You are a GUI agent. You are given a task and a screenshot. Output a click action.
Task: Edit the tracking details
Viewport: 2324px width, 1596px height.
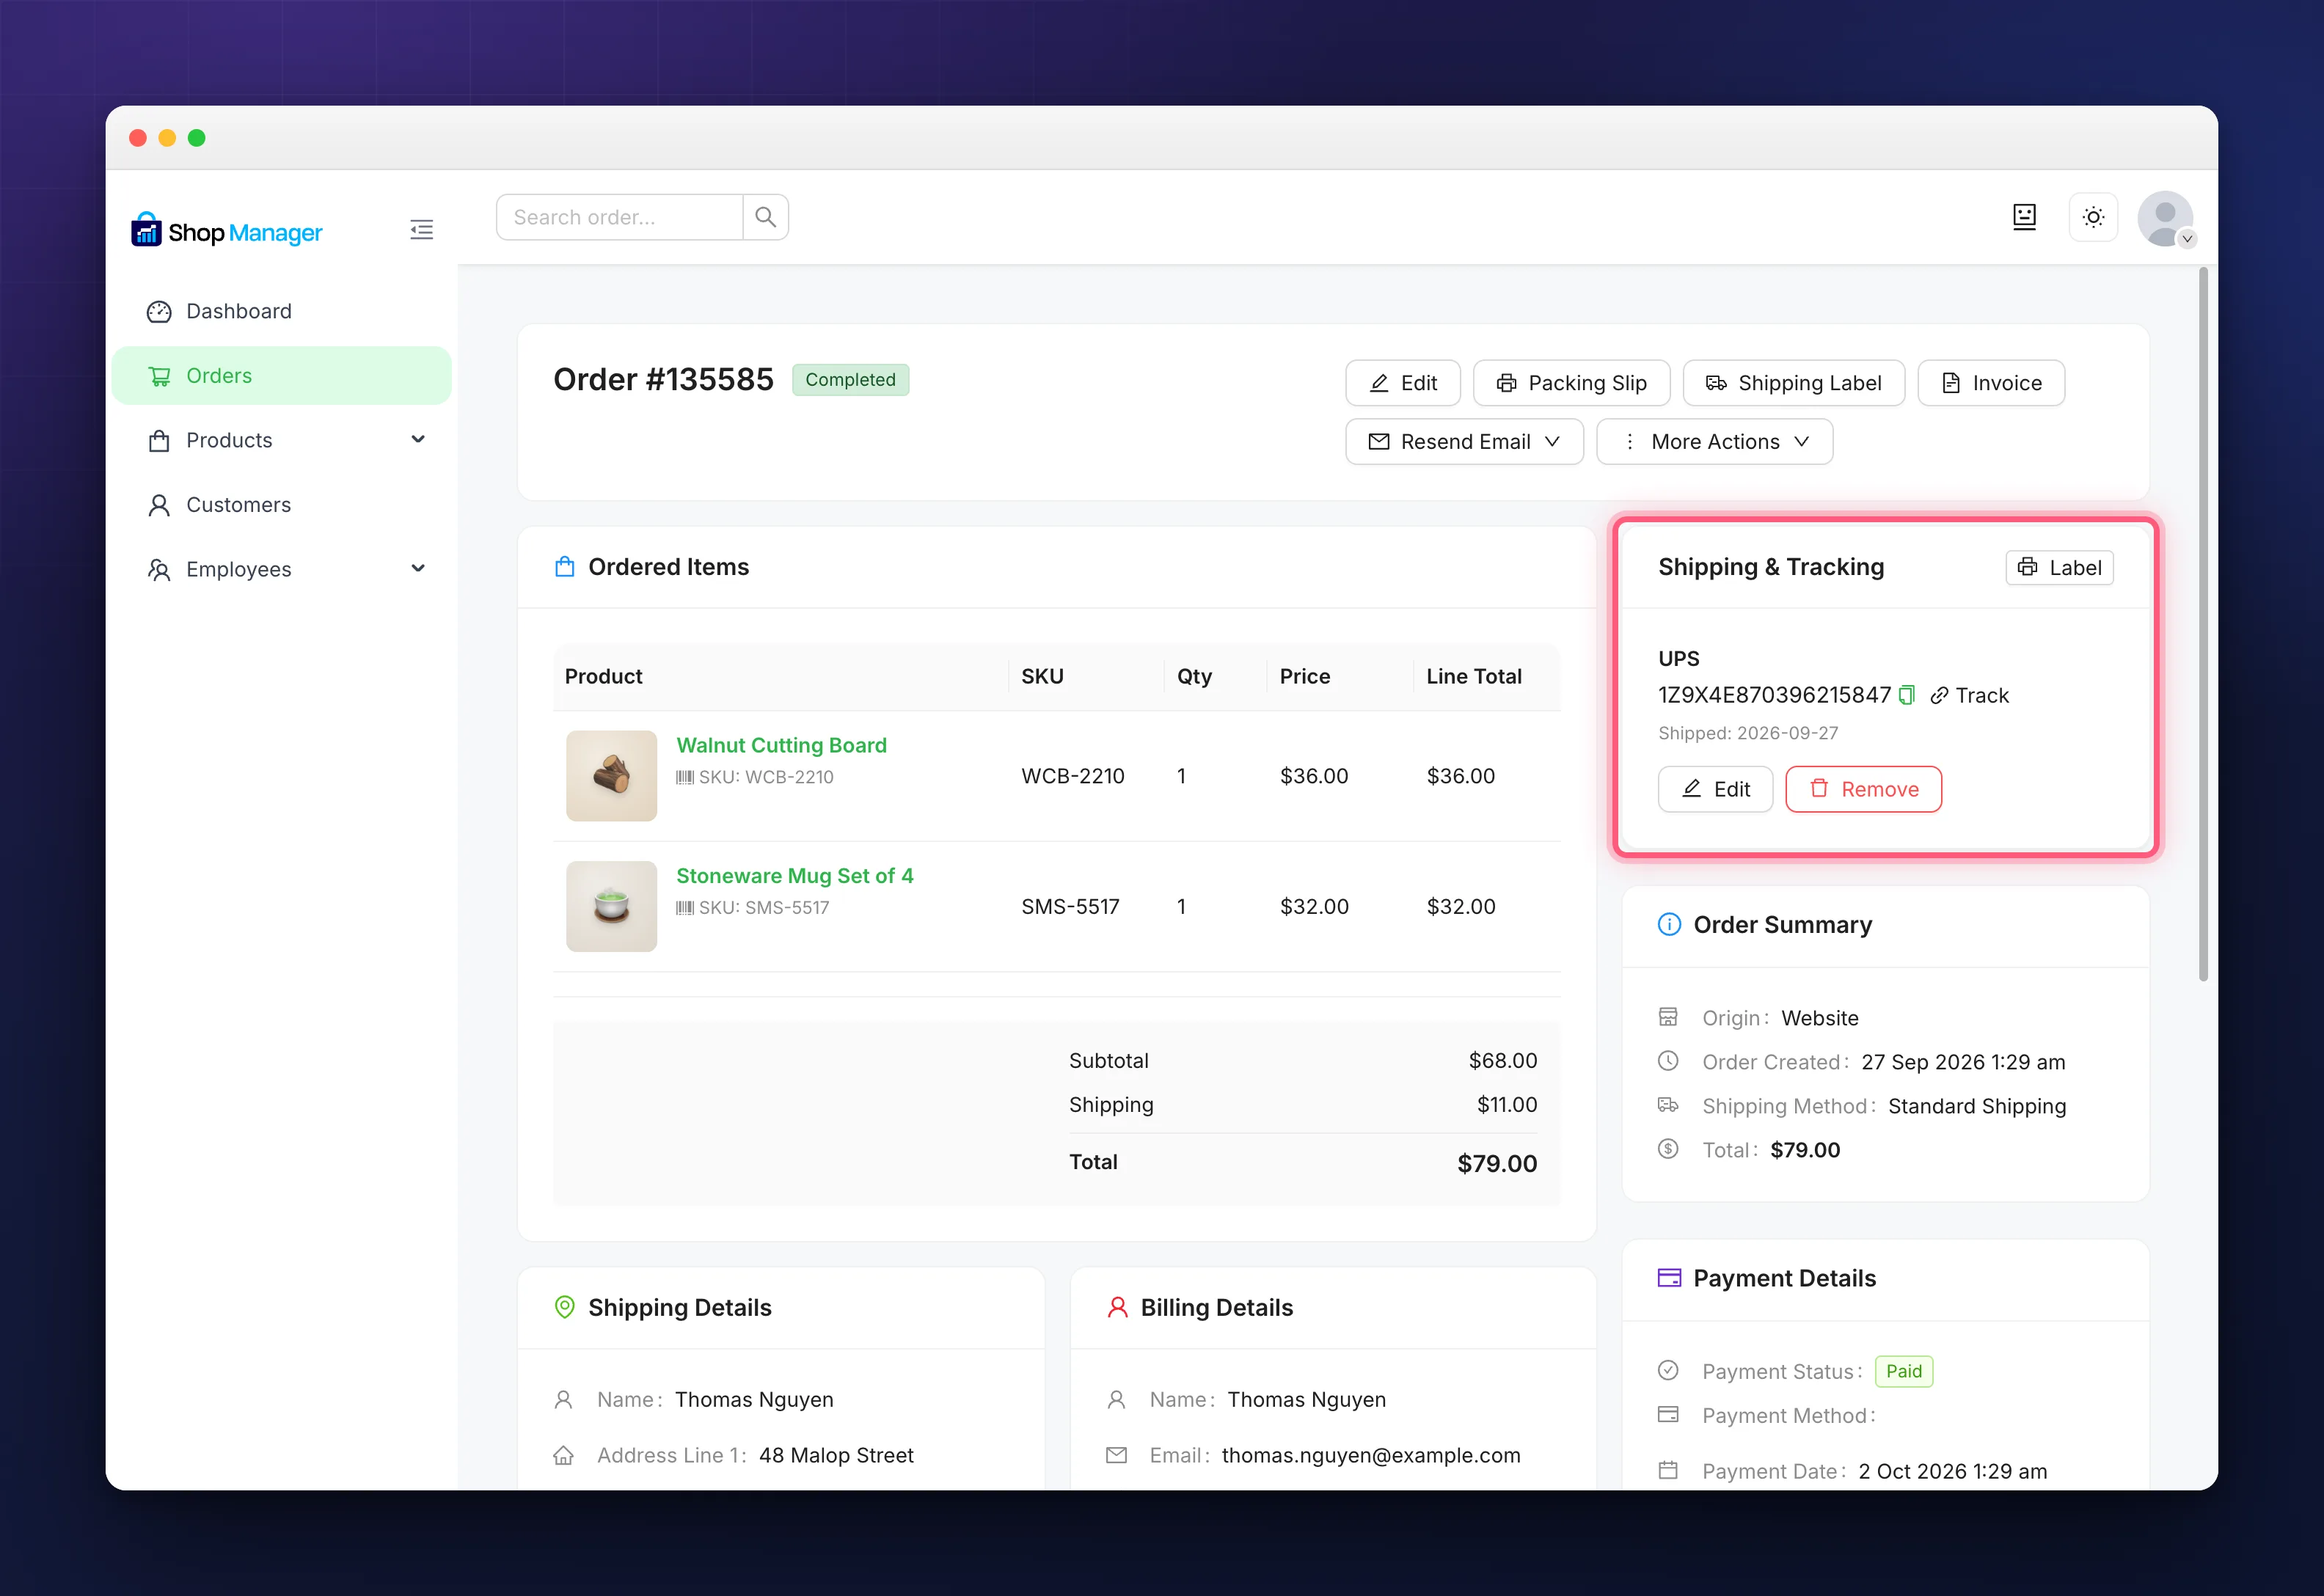coord(1715,789)
